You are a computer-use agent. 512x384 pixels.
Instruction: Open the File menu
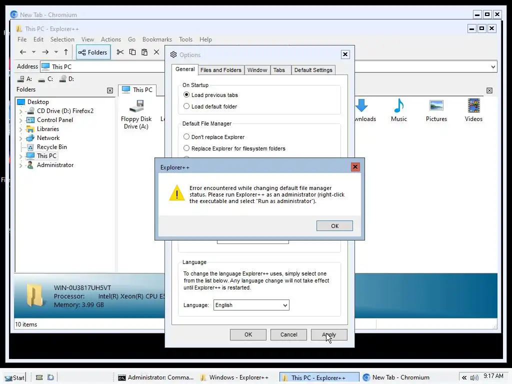(22, 39)
